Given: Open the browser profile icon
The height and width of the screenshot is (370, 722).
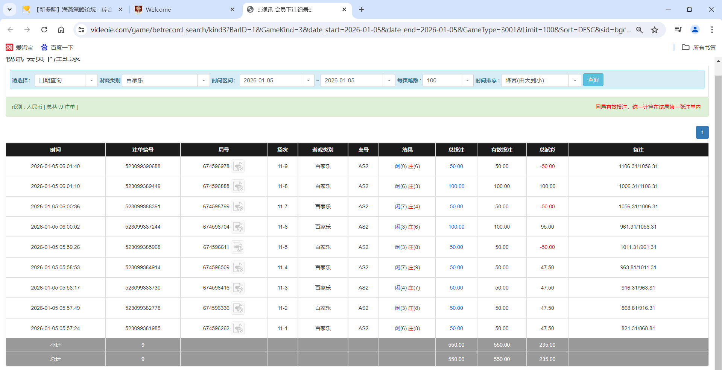Looking at the screenshot, I should click(695, 30).
